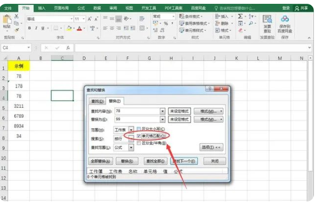Enable the match case checkbox

138,129
